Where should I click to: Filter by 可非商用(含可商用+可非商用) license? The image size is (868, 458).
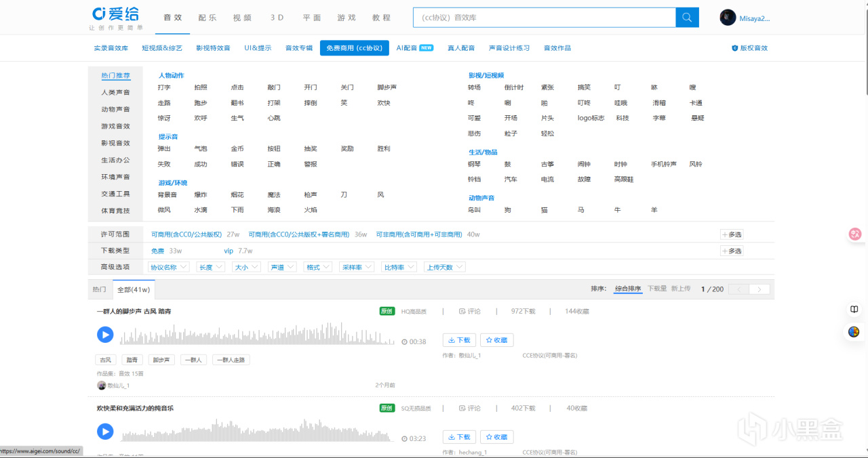pyautogui.click(x=420, y=234)
